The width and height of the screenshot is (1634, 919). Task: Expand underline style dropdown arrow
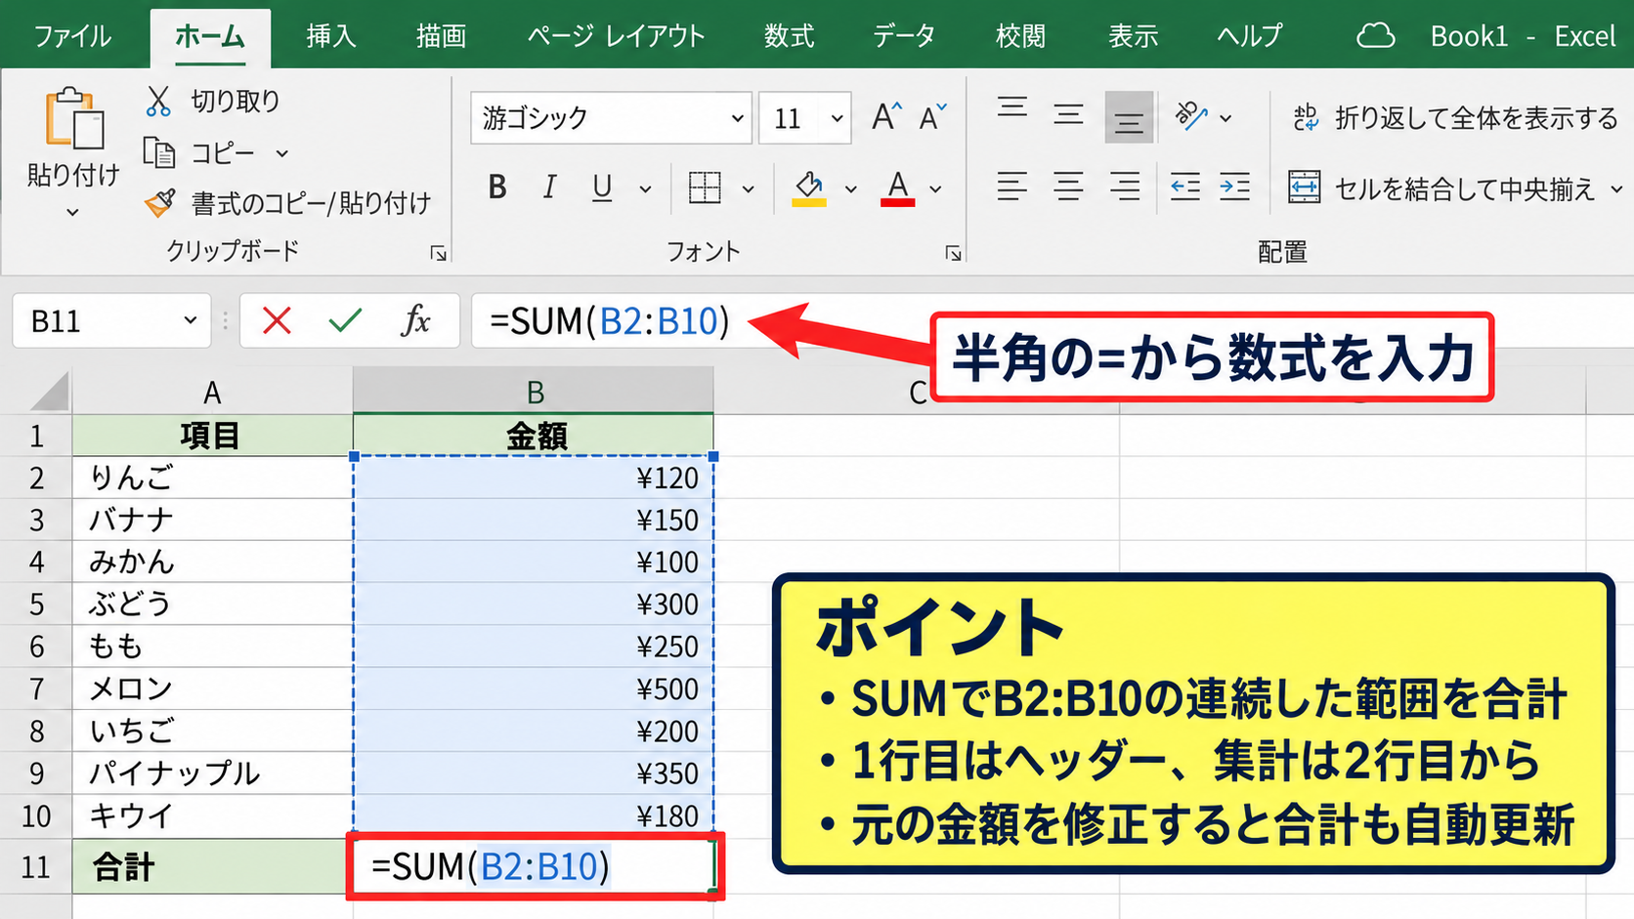[645, 188]
